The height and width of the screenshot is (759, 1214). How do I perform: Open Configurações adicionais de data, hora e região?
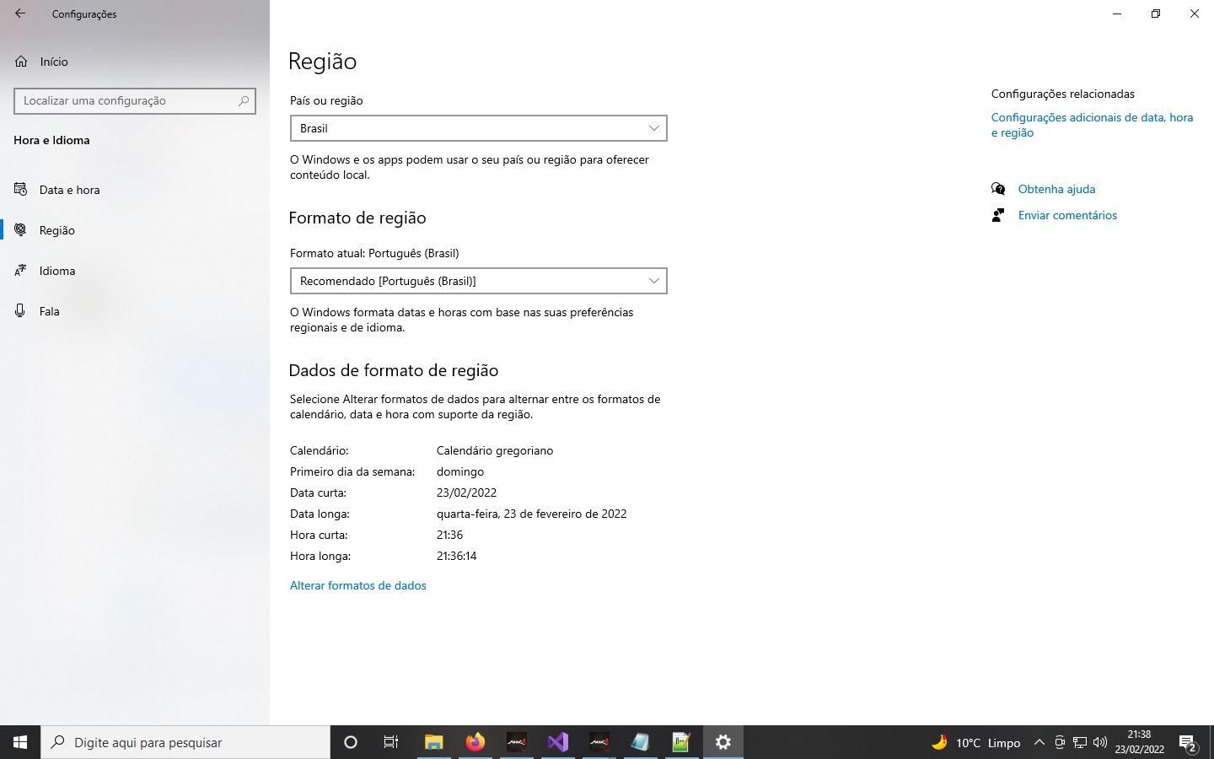pos(1092,125)
